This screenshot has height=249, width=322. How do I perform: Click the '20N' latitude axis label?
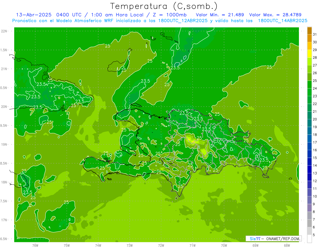[5, 107]
